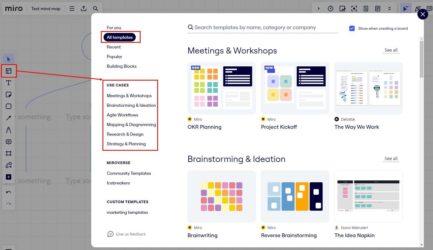433x250 pixels.
Task: See all Meetings & Workshops templates
Action: 391,50
